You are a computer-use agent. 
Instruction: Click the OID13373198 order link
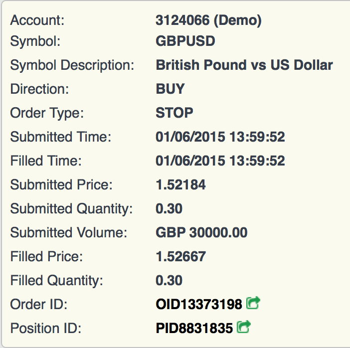198,304
